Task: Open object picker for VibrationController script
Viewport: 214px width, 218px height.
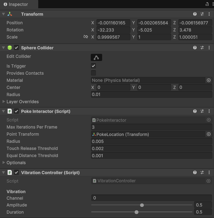Action: pyautogui.click(x=208, y=181)
